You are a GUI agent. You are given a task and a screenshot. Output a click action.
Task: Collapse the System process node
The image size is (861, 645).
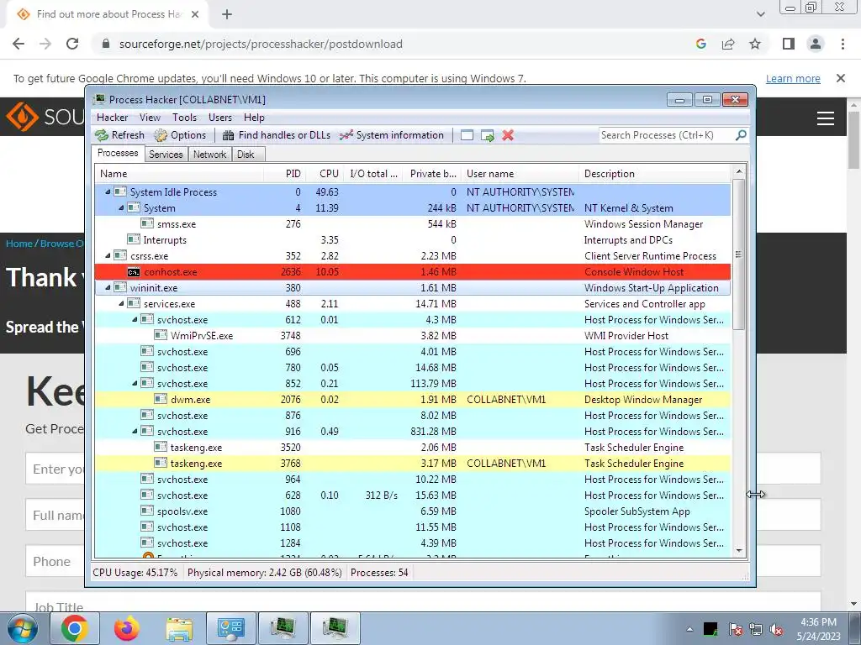pyautogui.click(x=121, y=208)
